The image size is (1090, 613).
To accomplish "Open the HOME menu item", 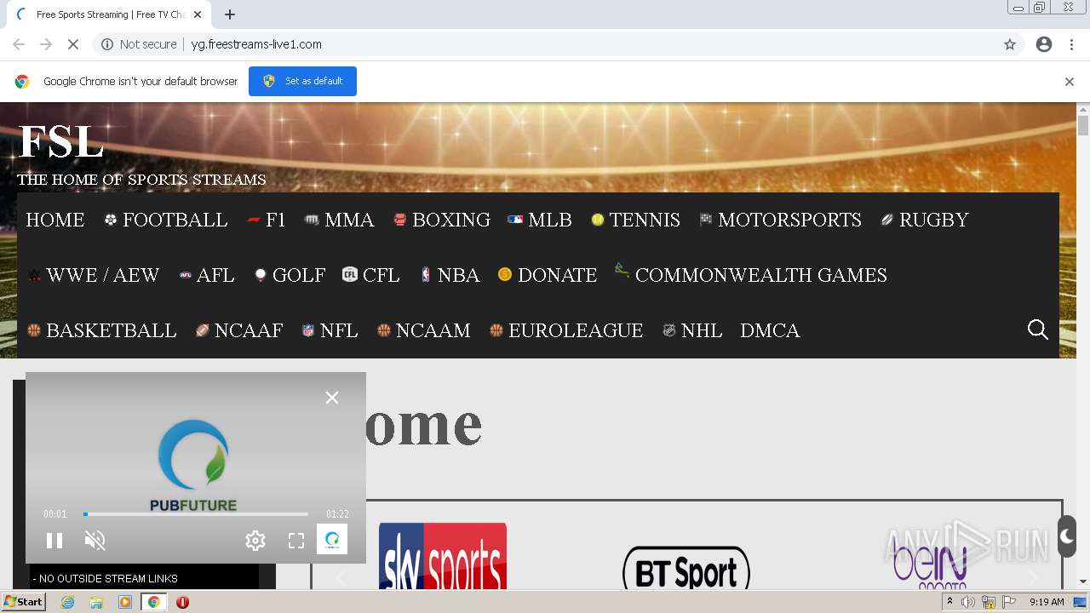I will 55,220.
